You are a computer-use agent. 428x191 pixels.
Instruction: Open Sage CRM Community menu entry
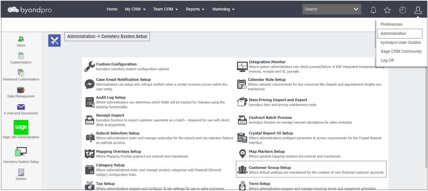click(401, 51)
